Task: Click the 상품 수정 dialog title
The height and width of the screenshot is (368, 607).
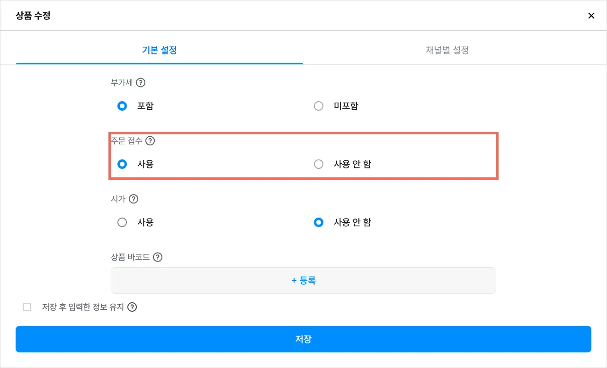Action: point(33,16)
